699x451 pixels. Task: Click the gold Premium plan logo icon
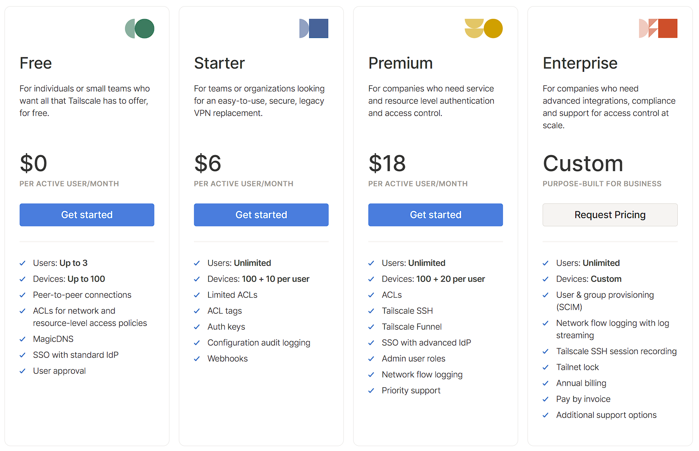pyautogui.click(x=484, y=28)
